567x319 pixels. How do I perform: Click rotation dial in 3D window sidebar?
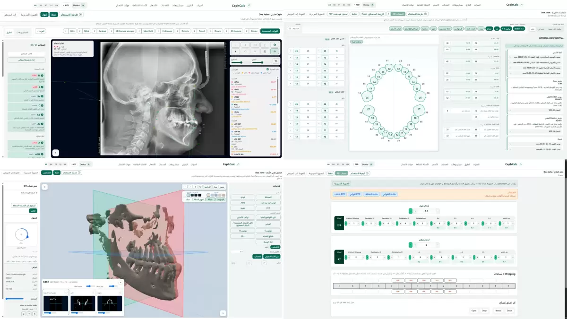(21, 234)
